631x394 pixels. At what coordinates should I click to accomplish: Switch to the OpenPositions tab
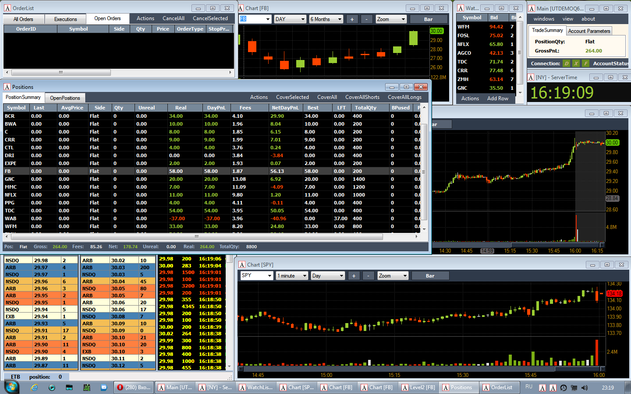pos(65,98)
